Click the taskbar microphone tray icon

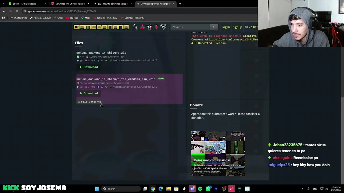308,189
